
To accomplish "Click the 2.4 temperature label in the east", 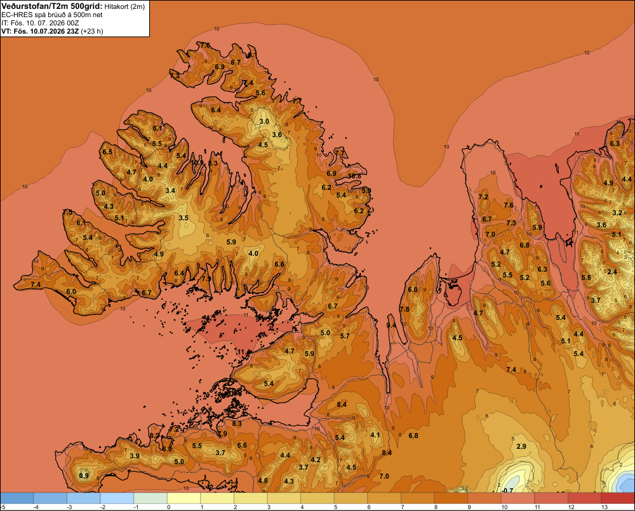I will pos(612,272).
